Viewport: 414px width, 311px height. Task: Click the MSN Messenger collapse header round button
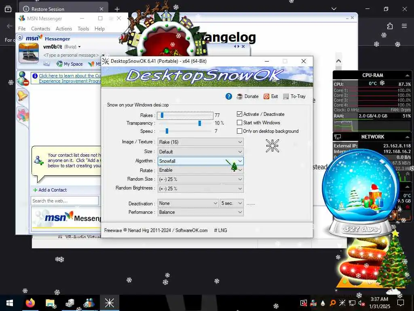tap(20, 37)
